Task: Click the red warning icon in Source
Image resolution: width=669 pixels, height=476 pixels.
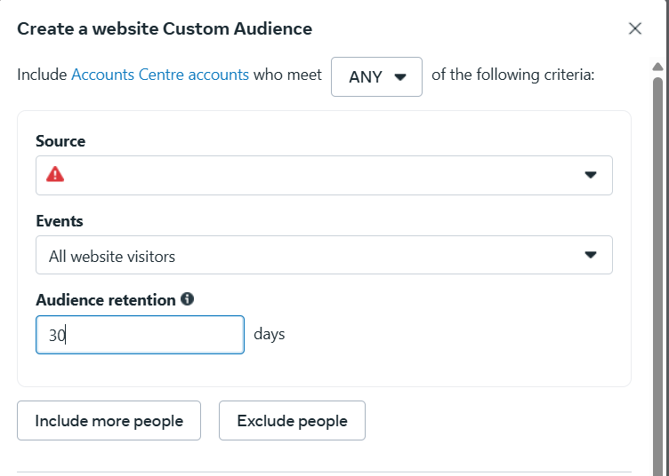Action: point(55,174)
